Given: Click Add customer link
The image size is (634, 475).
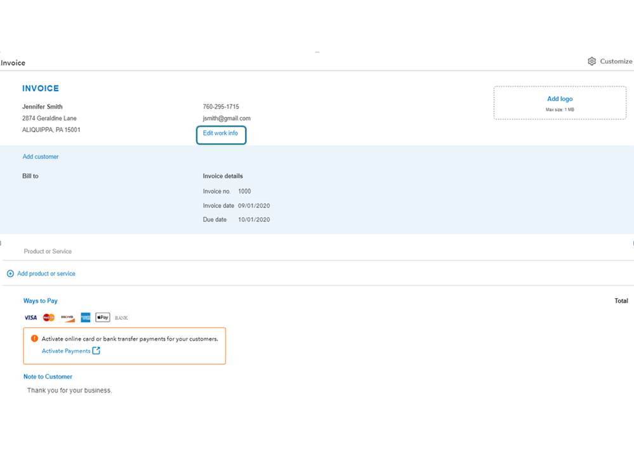Looking at the screenshot, I should [41, 157].
